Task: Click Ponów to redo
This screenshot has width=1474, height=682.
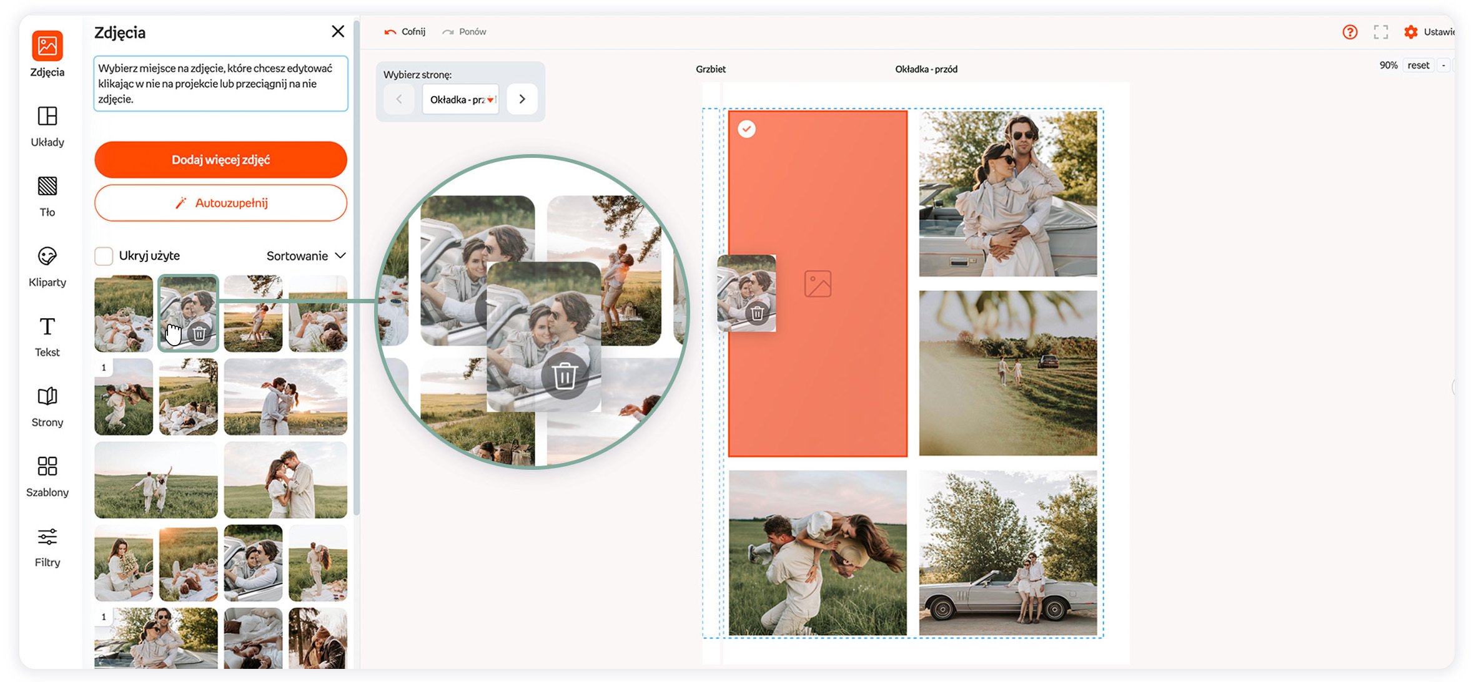Action: coord(464,32)
